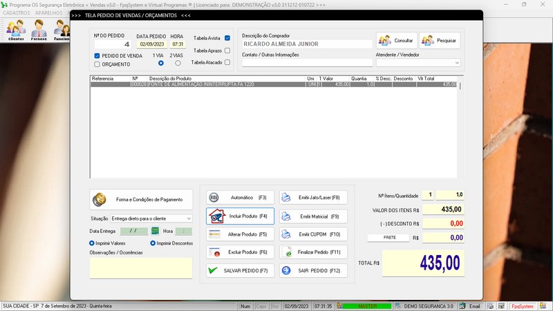Click Automático (F3) barcode button

(x=240, y=198)
